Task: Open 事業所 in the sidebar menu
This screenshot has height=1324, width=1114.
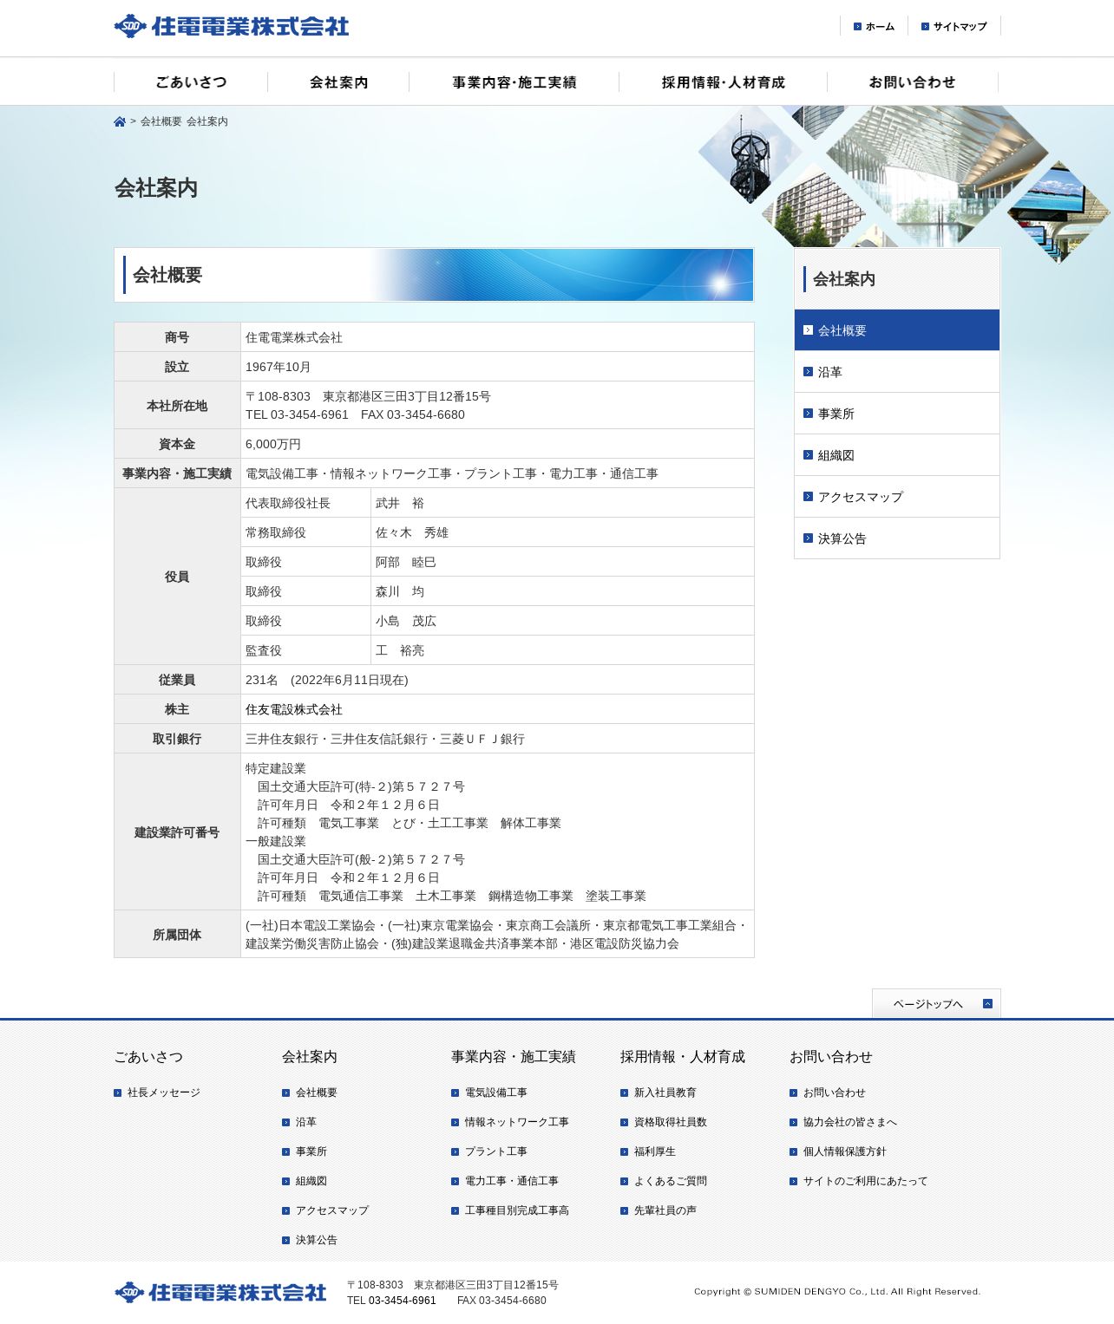Action: point(897,414)
